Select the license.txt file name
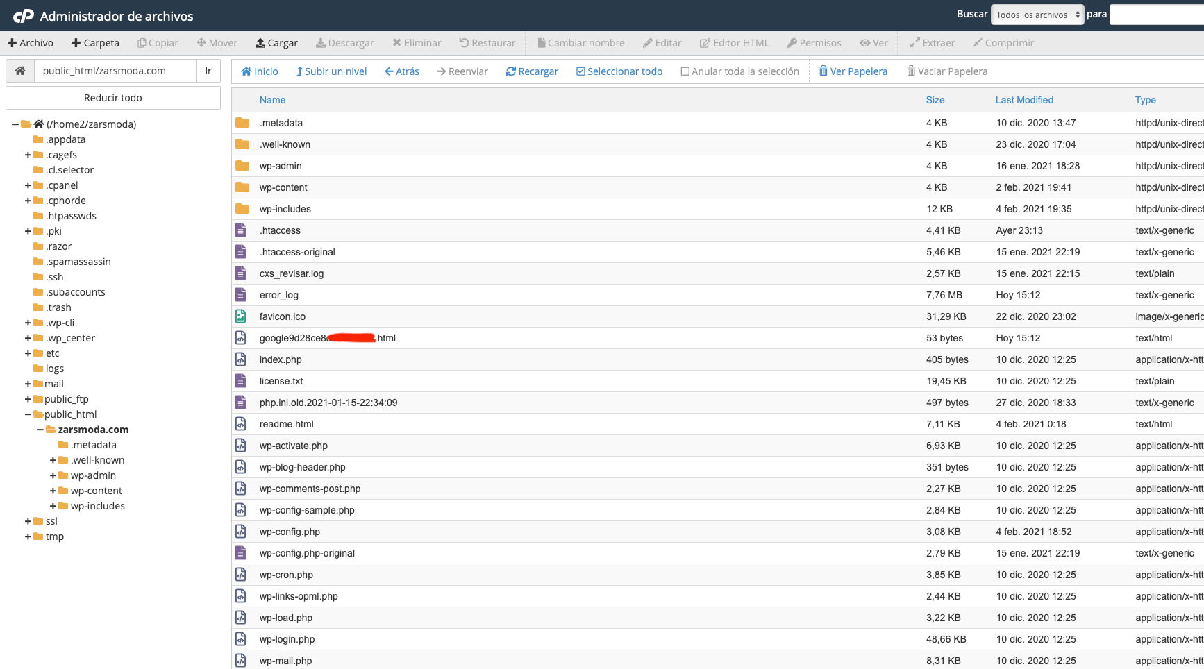Viewport: 1204px width, 669px height. click(x=281, y=381)
